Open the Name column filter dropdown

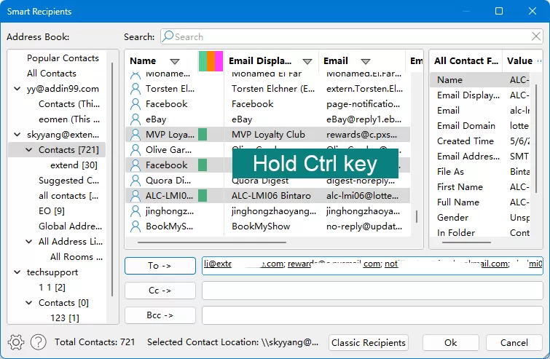pyautogui.click(x=175, y=62)
